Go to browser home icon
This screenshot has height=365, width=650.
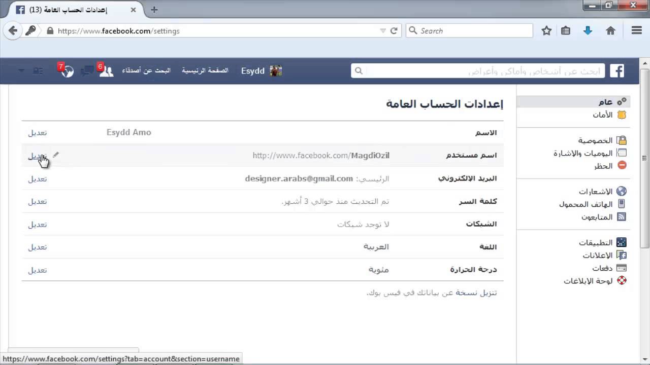click(x=611, y=31)
